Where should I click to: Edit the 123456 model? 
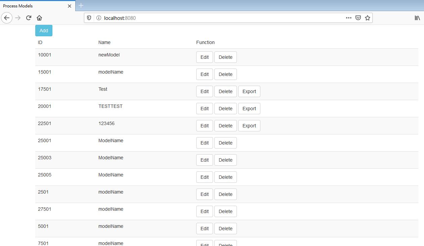tap(205, 126)
